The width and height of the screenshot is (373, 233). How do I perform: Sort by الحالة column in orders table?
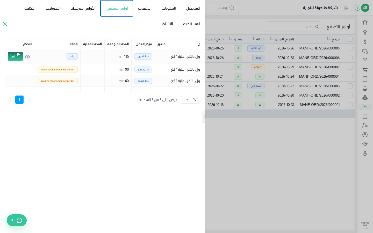coord(253,39)
